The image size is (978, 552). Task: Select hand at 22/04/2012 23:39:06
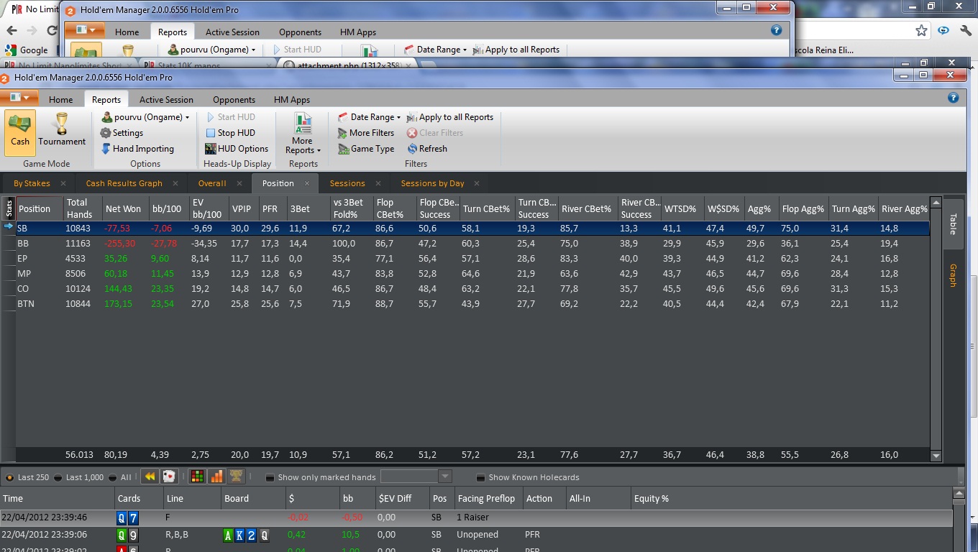pos(475,535)
